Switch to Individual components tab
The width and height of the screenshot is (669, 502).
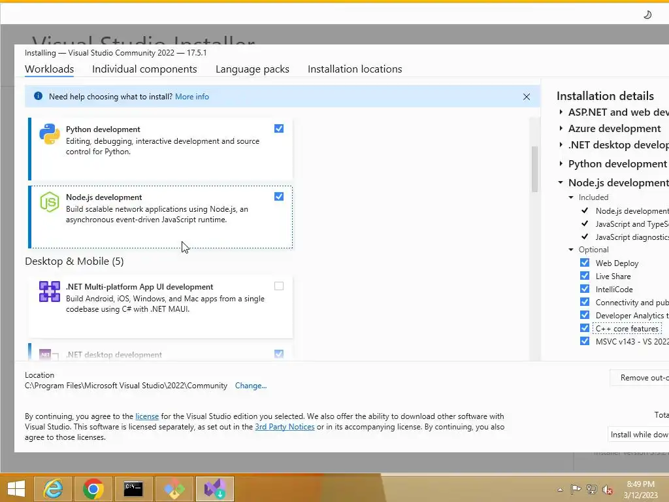click(x=144, y=69)
